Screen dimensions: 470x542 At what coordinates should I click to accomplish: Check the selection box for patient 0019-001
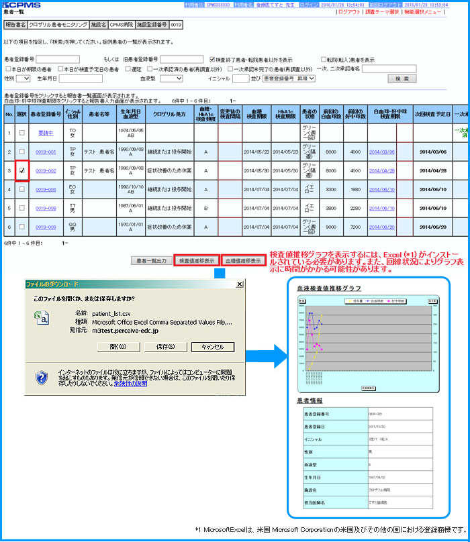click(x=22, y=152)
